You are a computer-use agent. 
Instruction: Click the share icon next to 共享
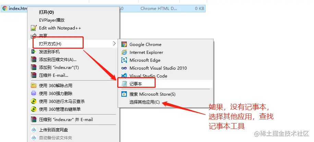pos(34,36)
